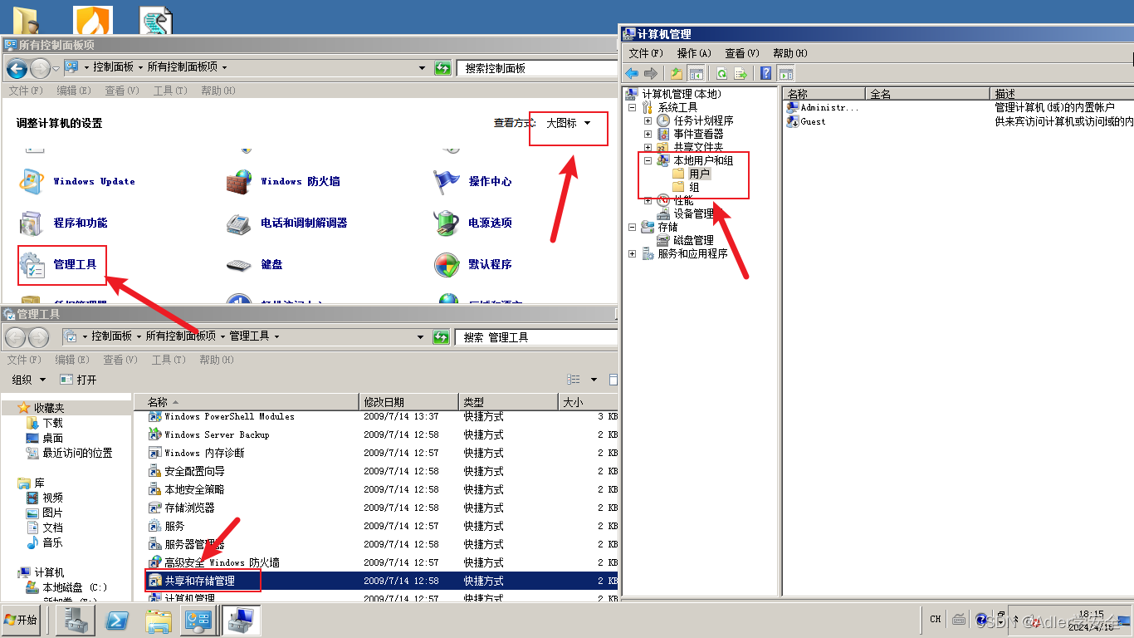The height and width of the screenshot is (638, 1134).
Task: Expand the 服务和应用程序 tree node
Action: click(x=632, y=254)
